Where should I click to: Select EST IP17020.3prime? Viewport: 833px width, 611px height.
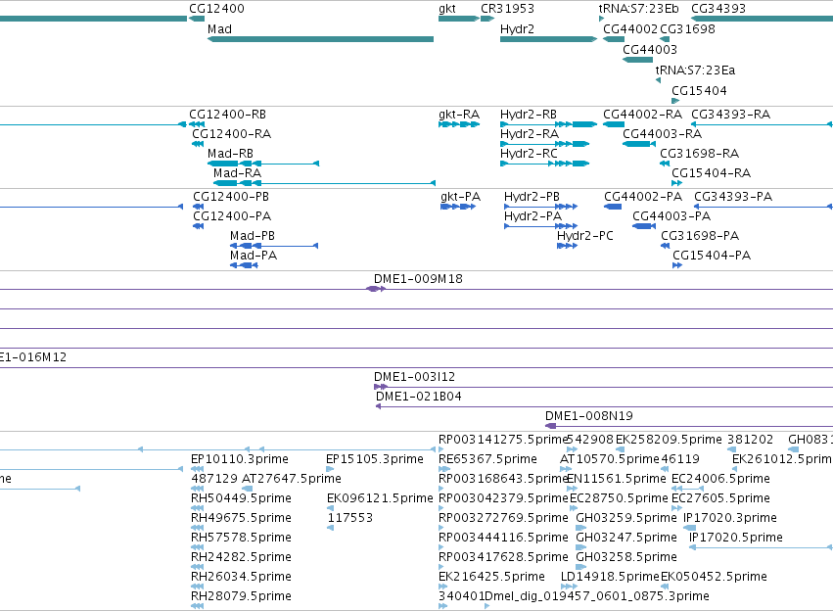click(x=730, y=518)
